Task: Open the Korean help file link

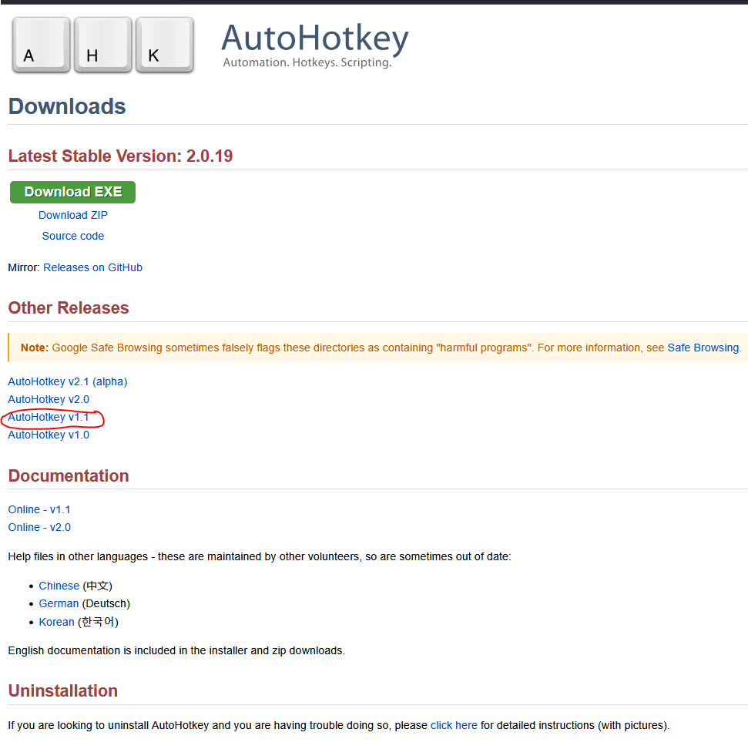Action: [x=57, y=622]
